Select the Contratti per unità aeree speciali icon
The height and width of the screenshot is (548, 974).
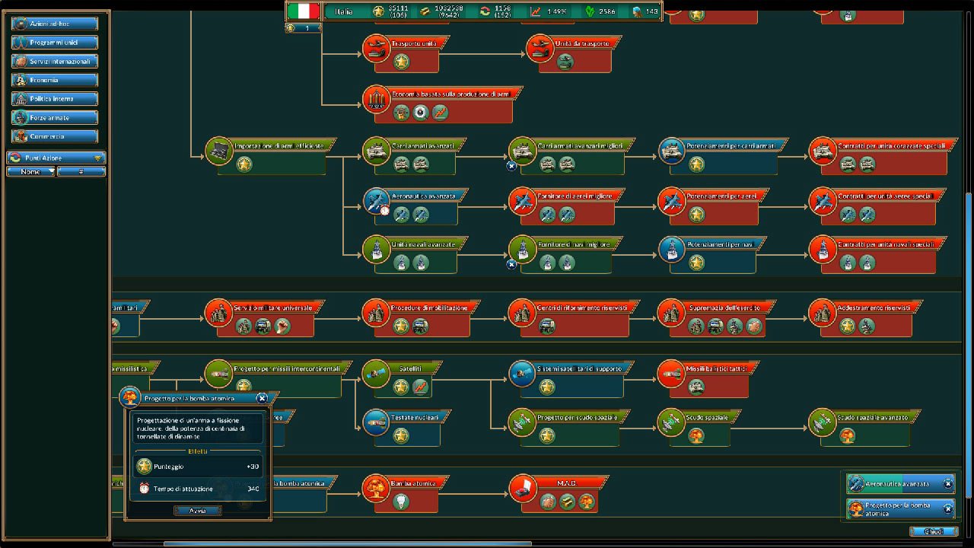(x=823, y=200)
